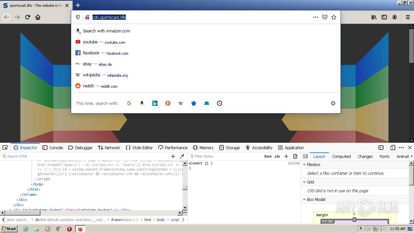Viewport: 414px width, 233px height.
Task: Toggle print media simulation icon
Action: [x=295, y=156]
